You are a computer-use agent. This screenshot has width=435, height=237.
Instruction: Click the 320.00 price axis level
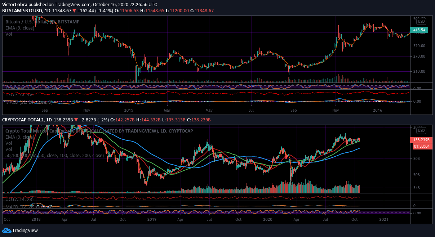(x=419, y=46)
